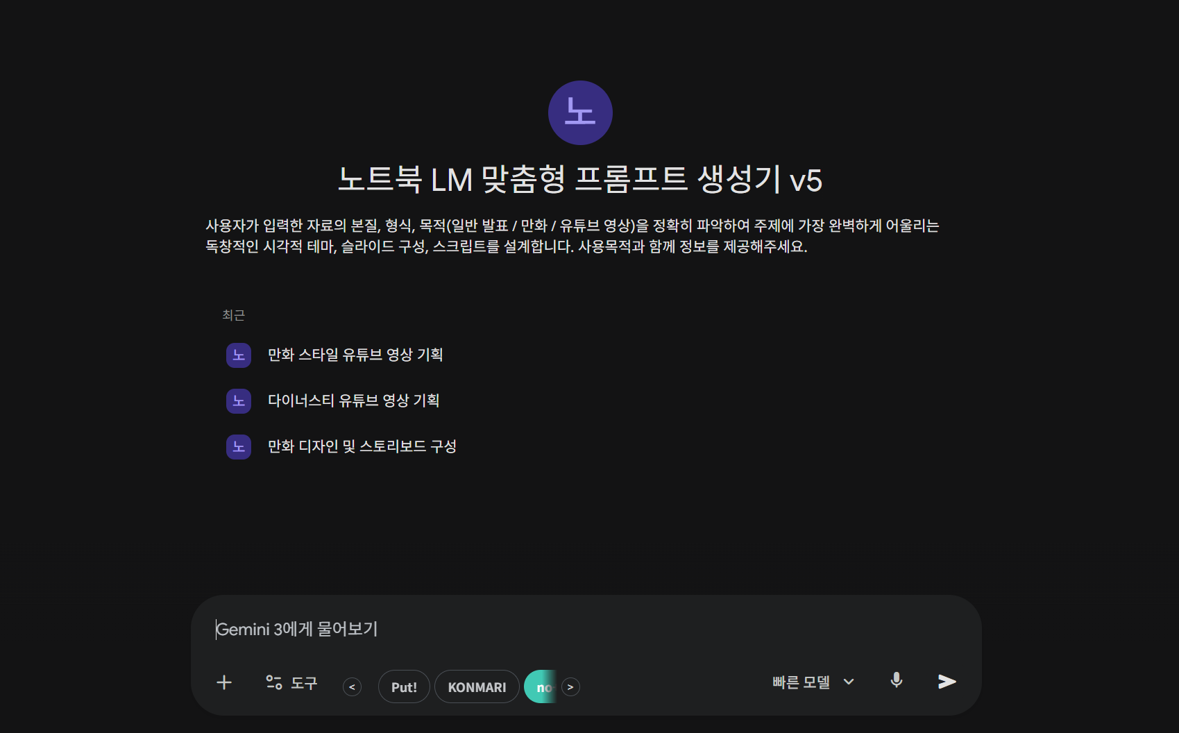Click the Gem avatar icon above the title

(581, 112)
